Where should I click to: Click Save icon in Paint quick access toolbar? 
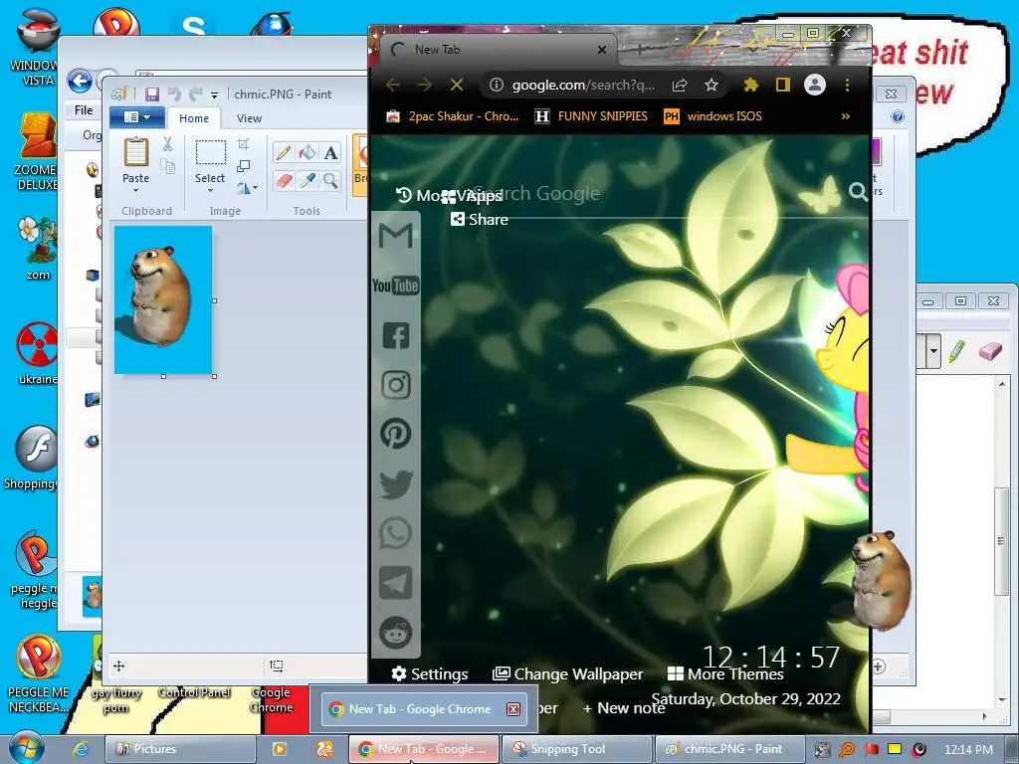coord(152,95)
